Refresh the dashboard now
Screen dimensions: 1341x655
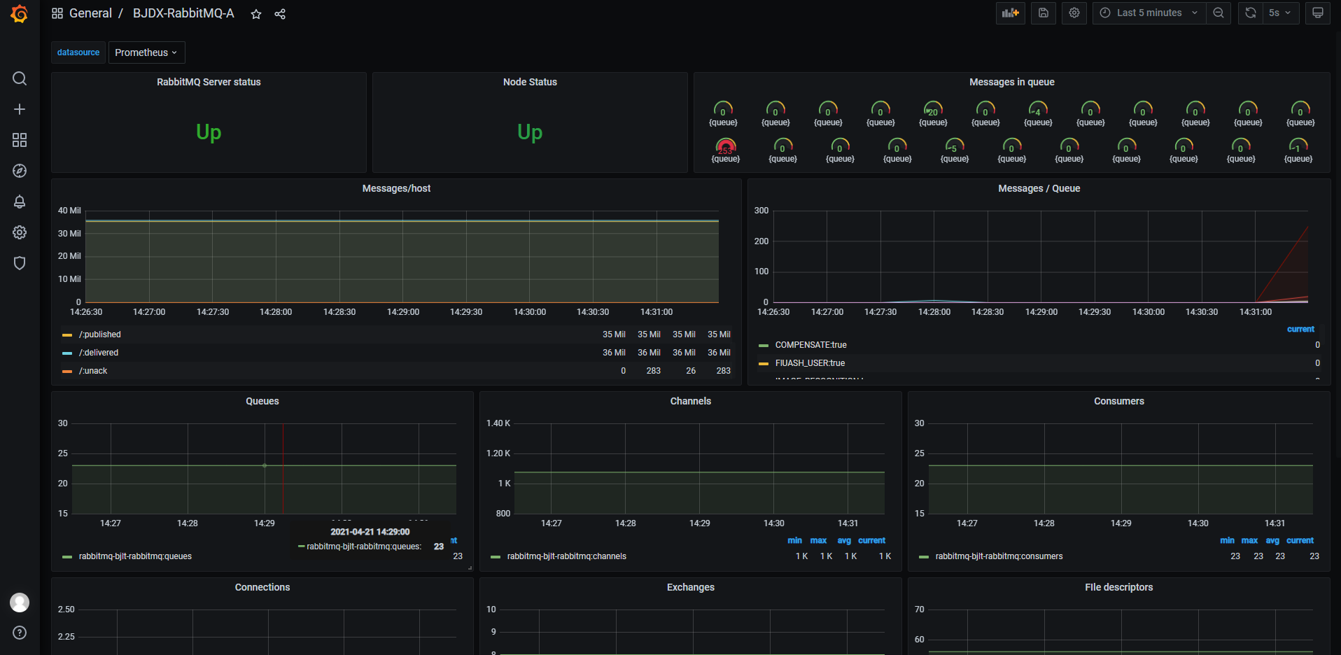coord(1250,13)
